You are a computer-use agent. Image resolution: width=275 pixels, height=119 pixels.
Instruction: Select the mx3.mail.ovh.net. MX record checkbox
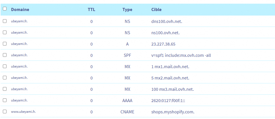(5, 89)
